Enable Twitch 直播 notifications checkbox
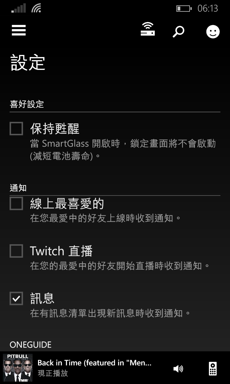This screenshot has height=384, width=230. [16, 251]
